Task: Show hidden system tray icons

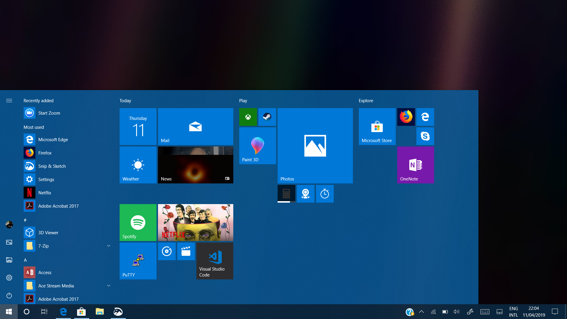Action: pos(421,312)
